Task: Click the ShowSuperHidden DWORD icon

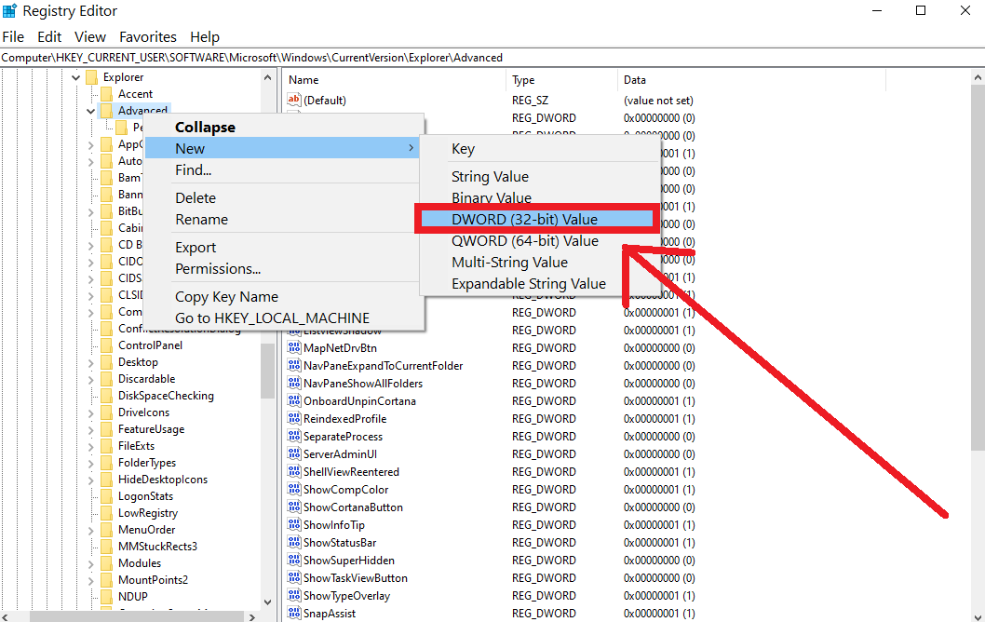Action: click(x=294, y=561)
